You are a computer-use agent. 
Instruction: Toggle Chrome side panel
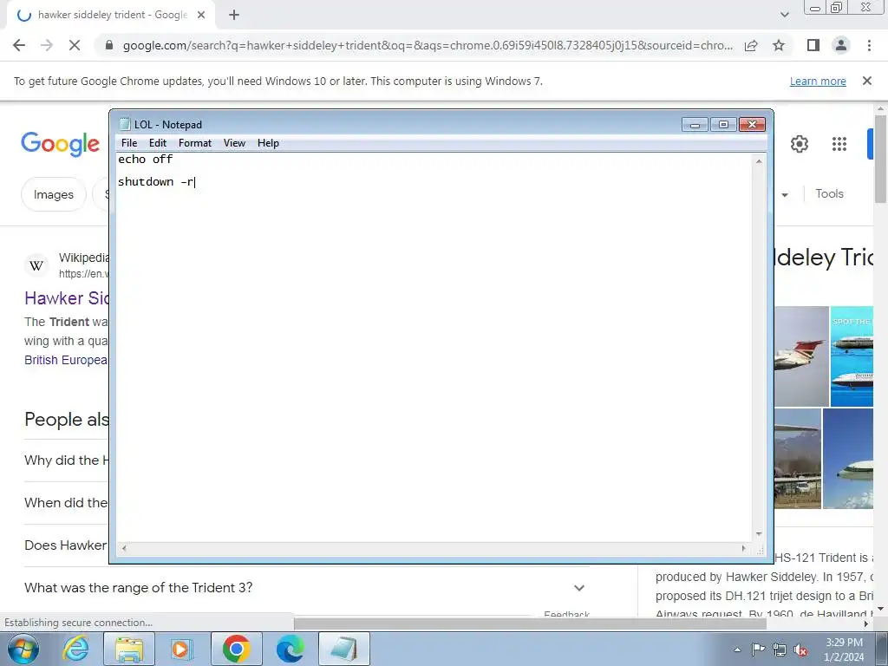(813, 45)
